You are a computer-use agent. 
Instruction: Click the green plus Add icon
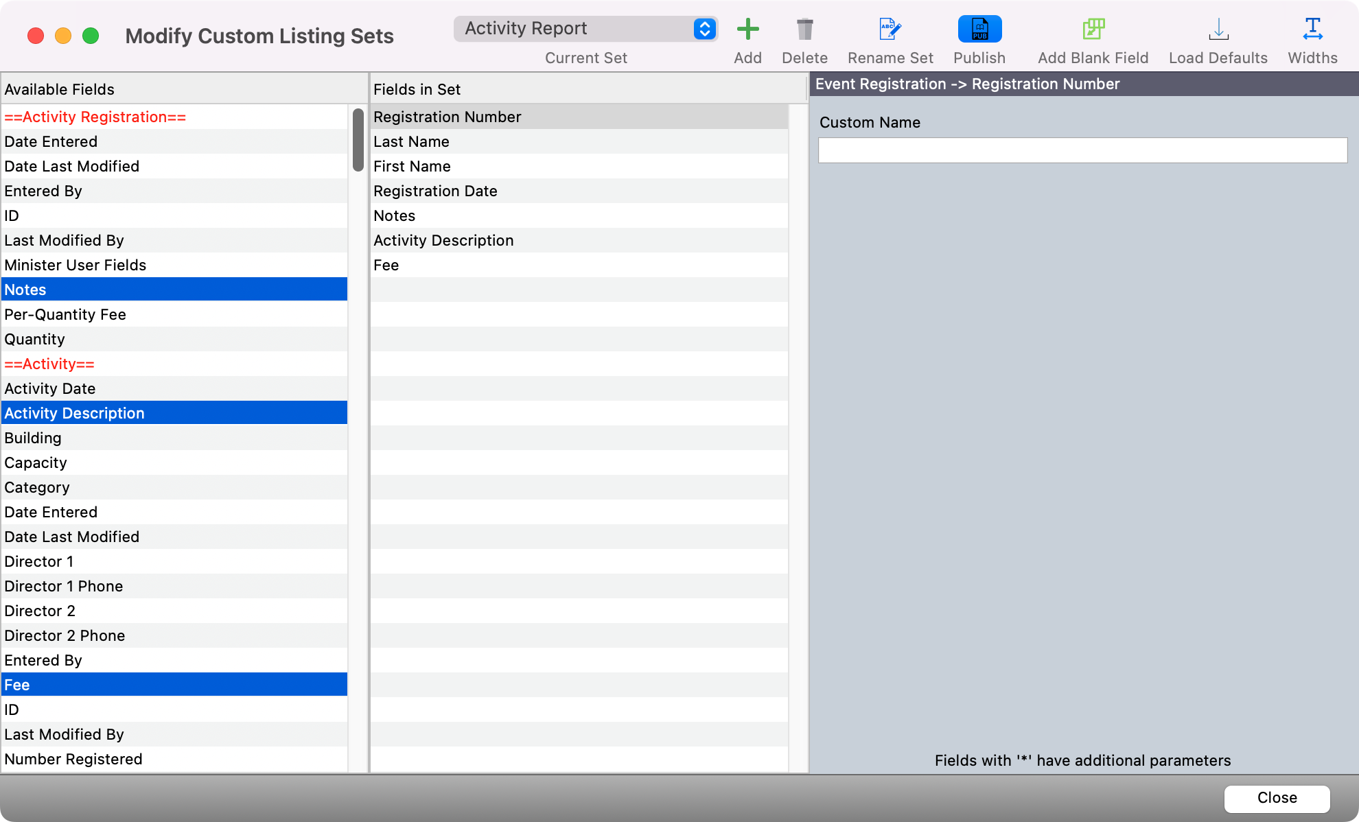coord(747,30)
